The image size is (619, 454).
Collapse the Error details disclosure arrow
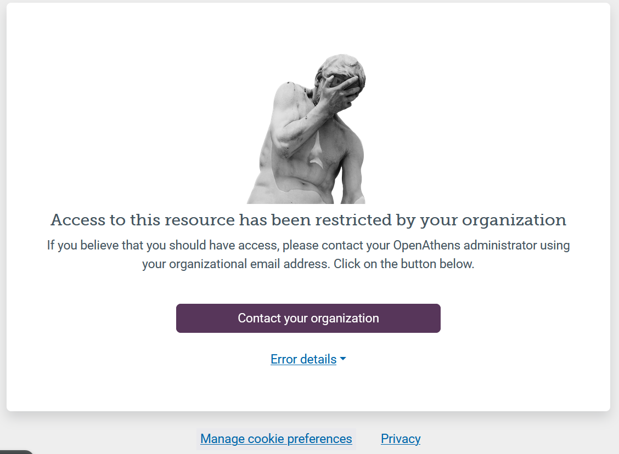(x=344, y=359)
